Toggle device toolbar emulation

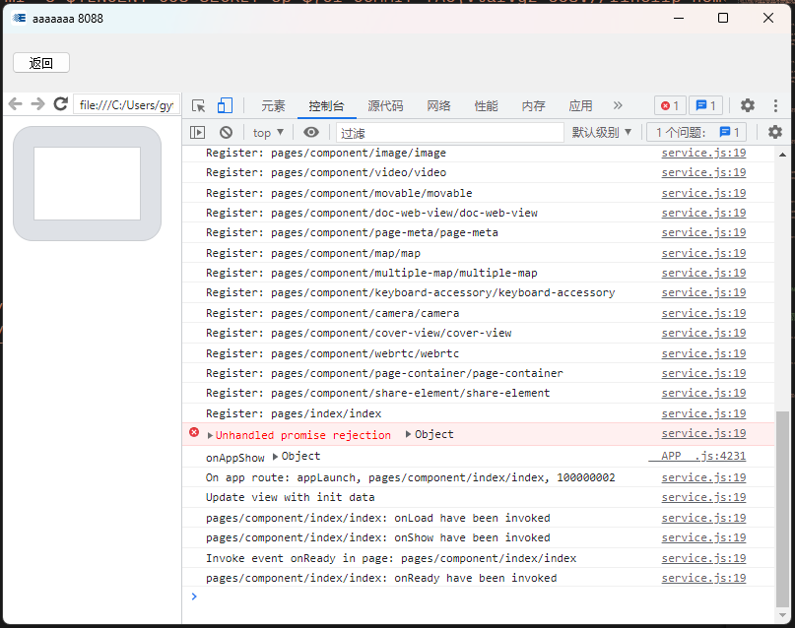tap(225, 105)
